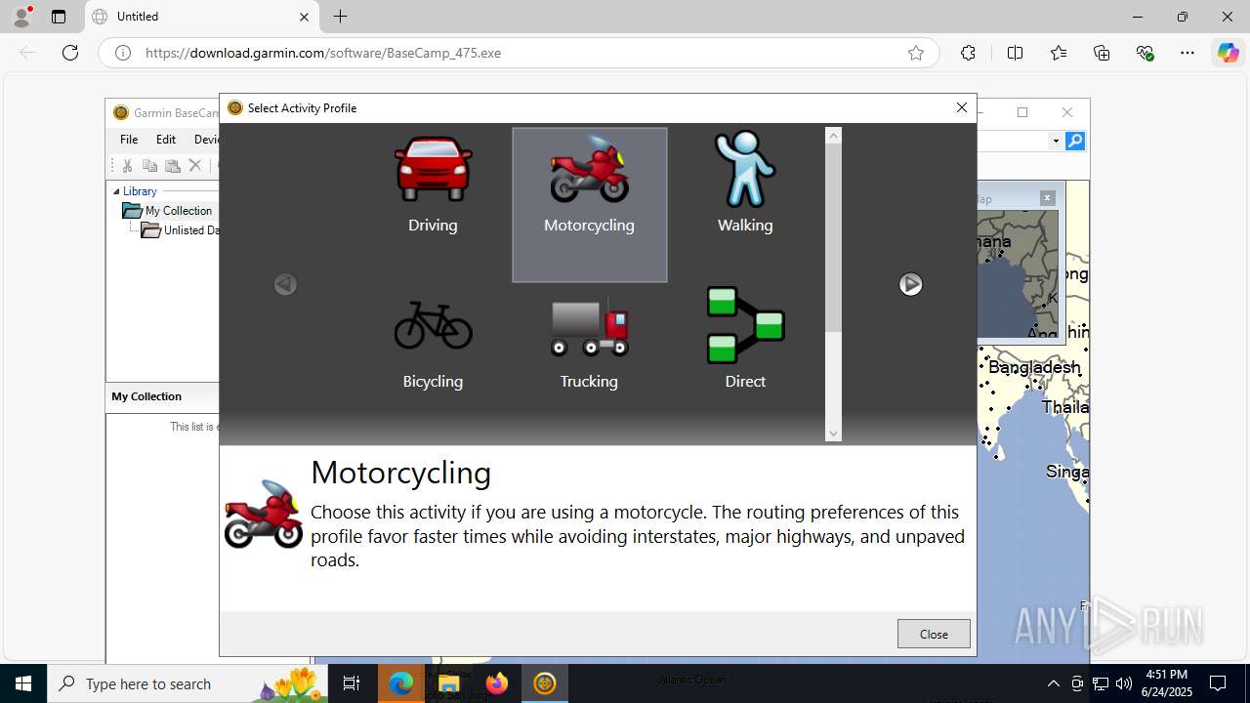Screen dimensions: 1250x703
Task: Select the Motorcycling activity profile
Action: click(590, 205)
